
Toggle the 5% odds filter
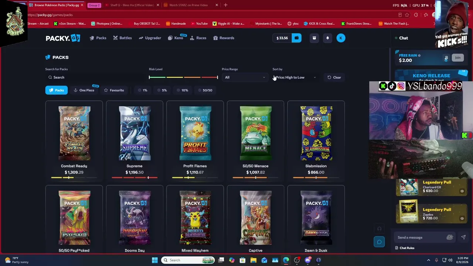click(x=162, y=90)
